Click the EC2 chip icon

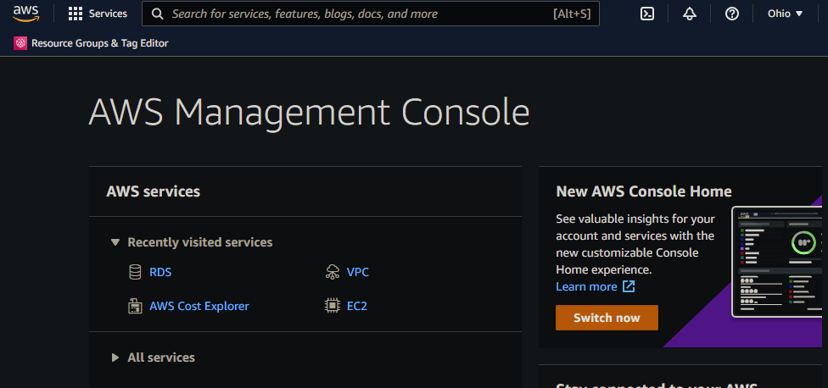pyautogui.click(x=332, y=306)
